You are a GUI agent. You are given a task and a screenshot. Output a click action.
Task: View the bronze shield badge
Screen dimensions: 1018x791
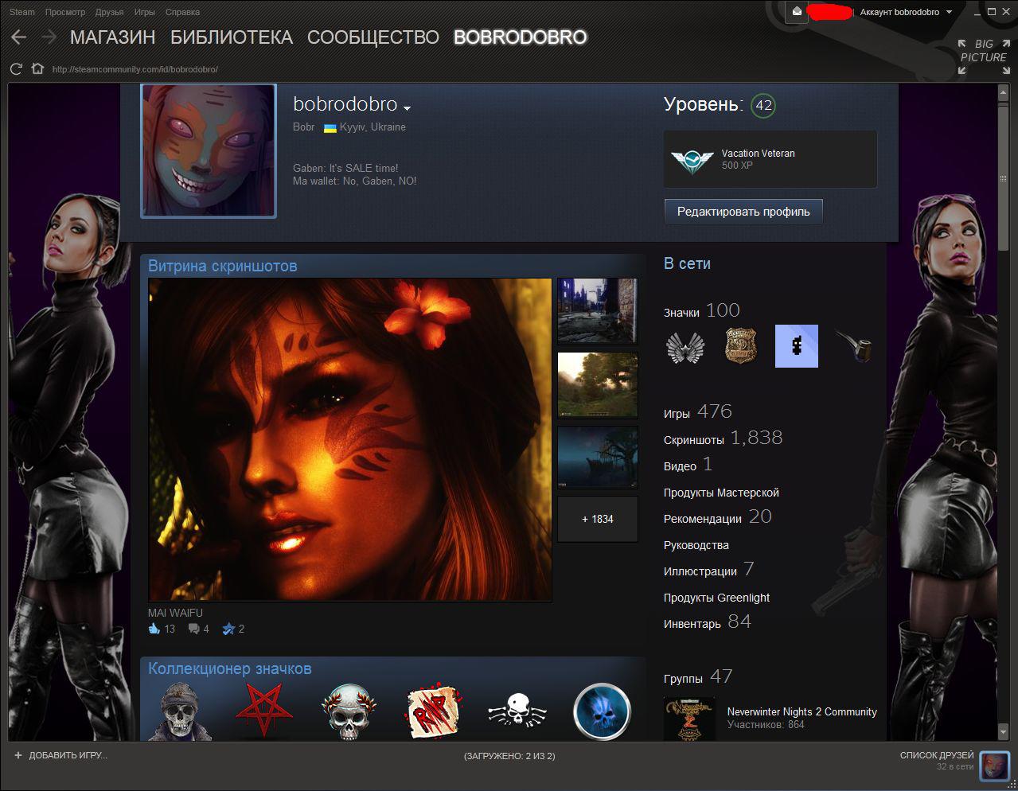(x=741, y=347)
